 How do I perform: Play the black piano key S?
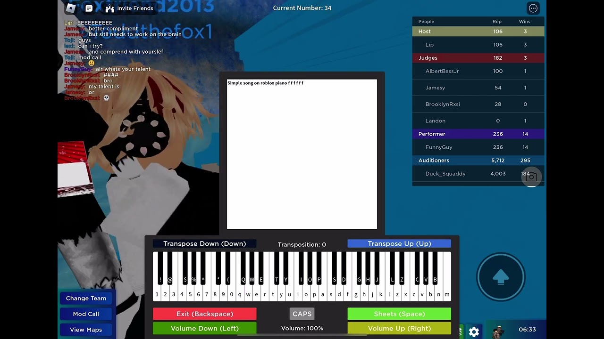[x=335, y=268]
